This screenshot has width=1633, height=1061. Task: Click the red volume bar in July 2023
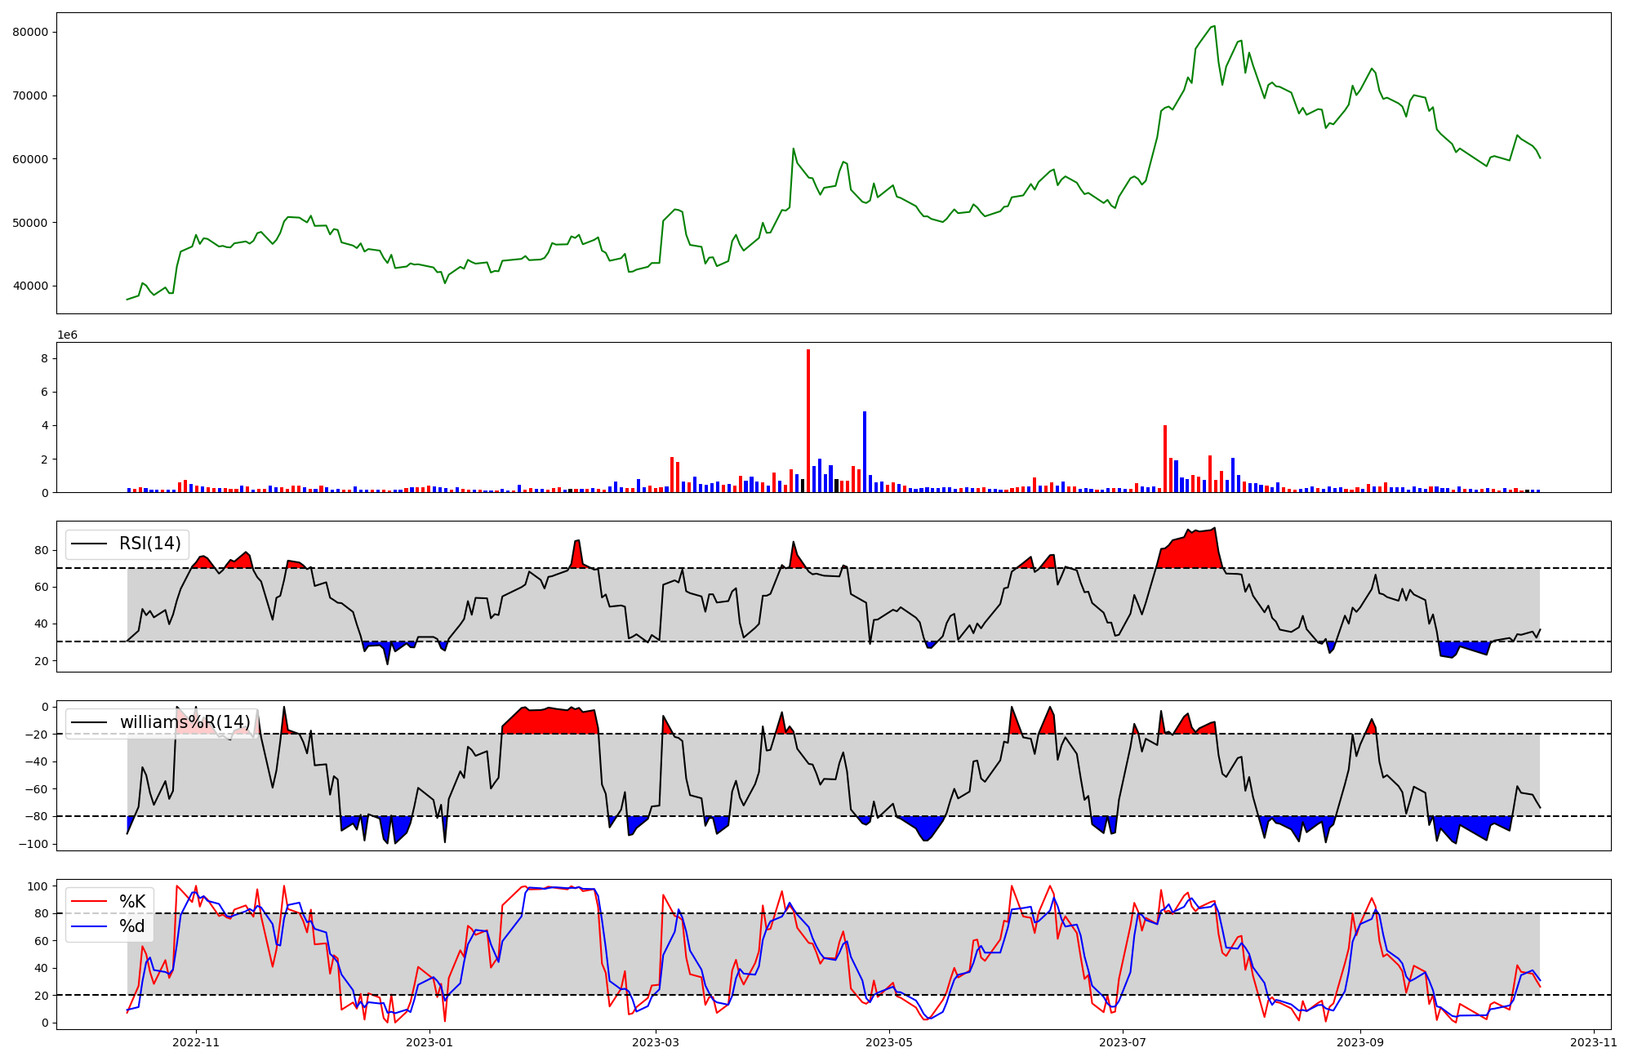click(1165, 459)
